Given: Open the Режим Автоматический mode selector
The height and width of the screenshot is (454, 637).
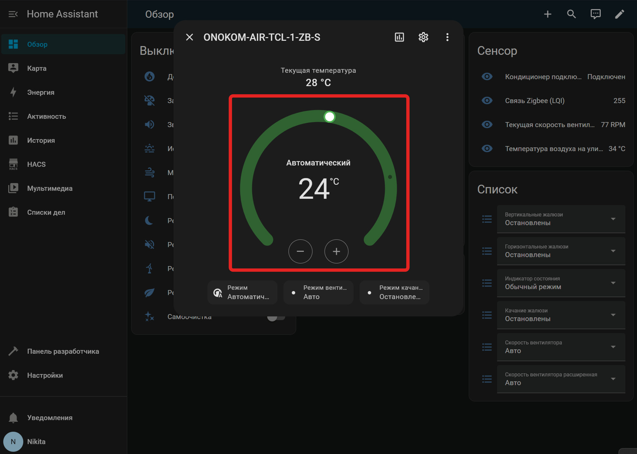Looking at the screenshot, I should pyautogui.click(x=242, y=292).
